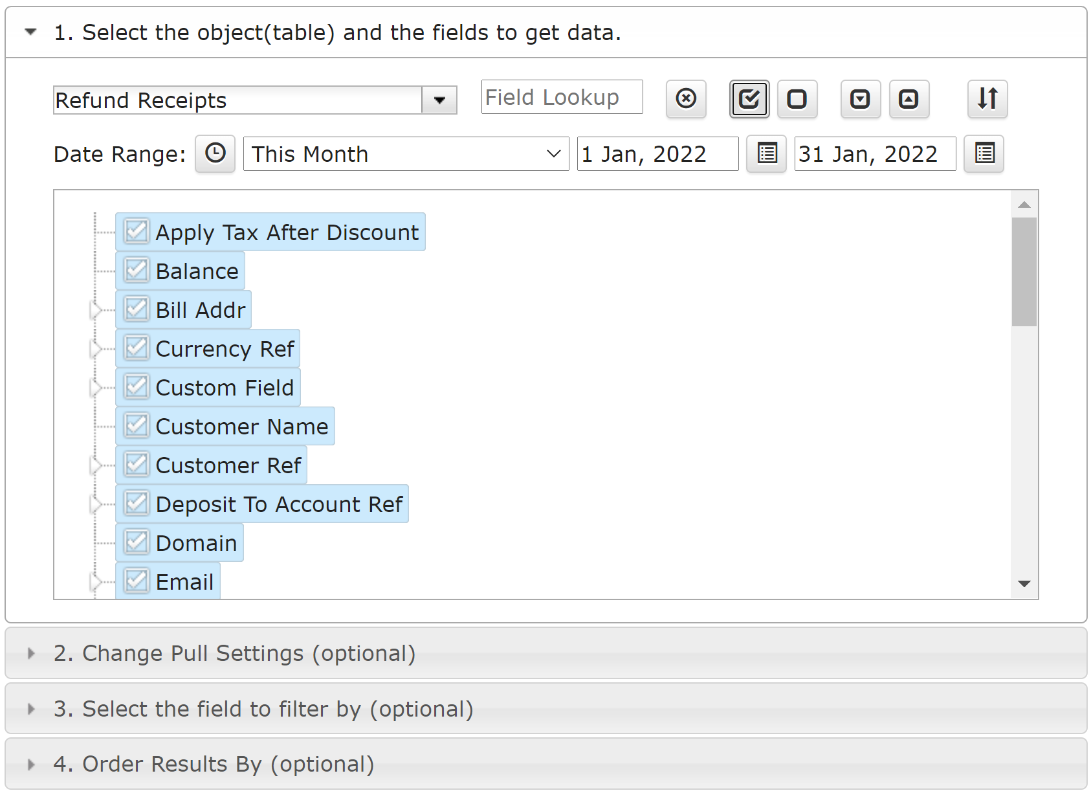Image resolution: width=1091 pixels, height=793 pixels.
Task: Click the clear field lookup X icon
Action: pyautogui.click(x=686, y=99)
